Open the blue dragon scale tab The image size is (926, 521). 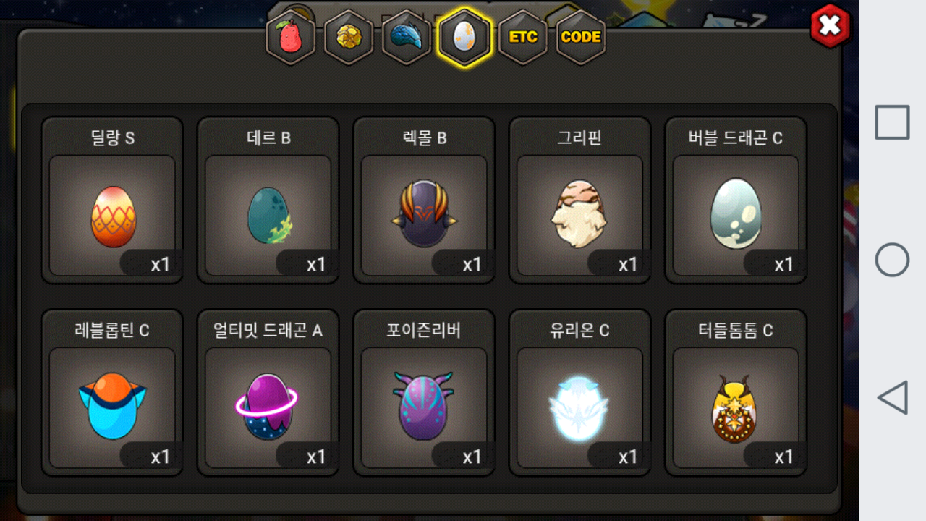tap(407, 37)
